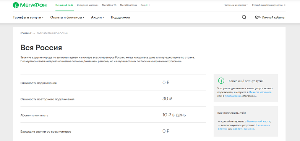
Task: Switch to Интернет-магазин tab
Action: (x=88, y=5)
